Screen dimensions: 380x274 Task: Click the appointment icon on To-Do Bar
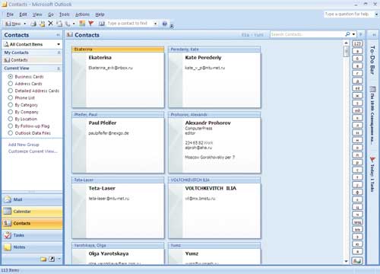372,89
